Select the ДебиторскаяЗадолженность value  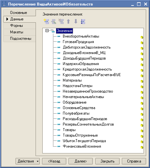87,47
